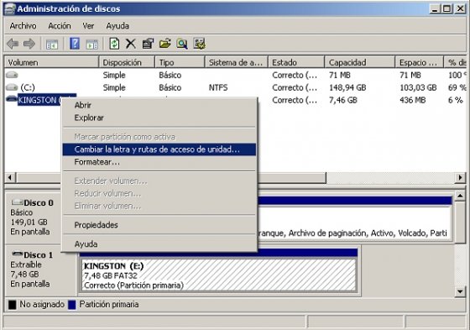
Task: Open the Properties toolbar icon
Action: point(148,44)
